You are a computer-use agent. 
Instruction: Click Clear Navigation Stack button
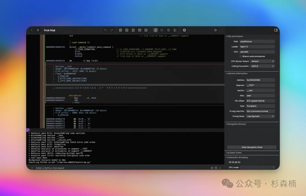[x=252, y=147]
